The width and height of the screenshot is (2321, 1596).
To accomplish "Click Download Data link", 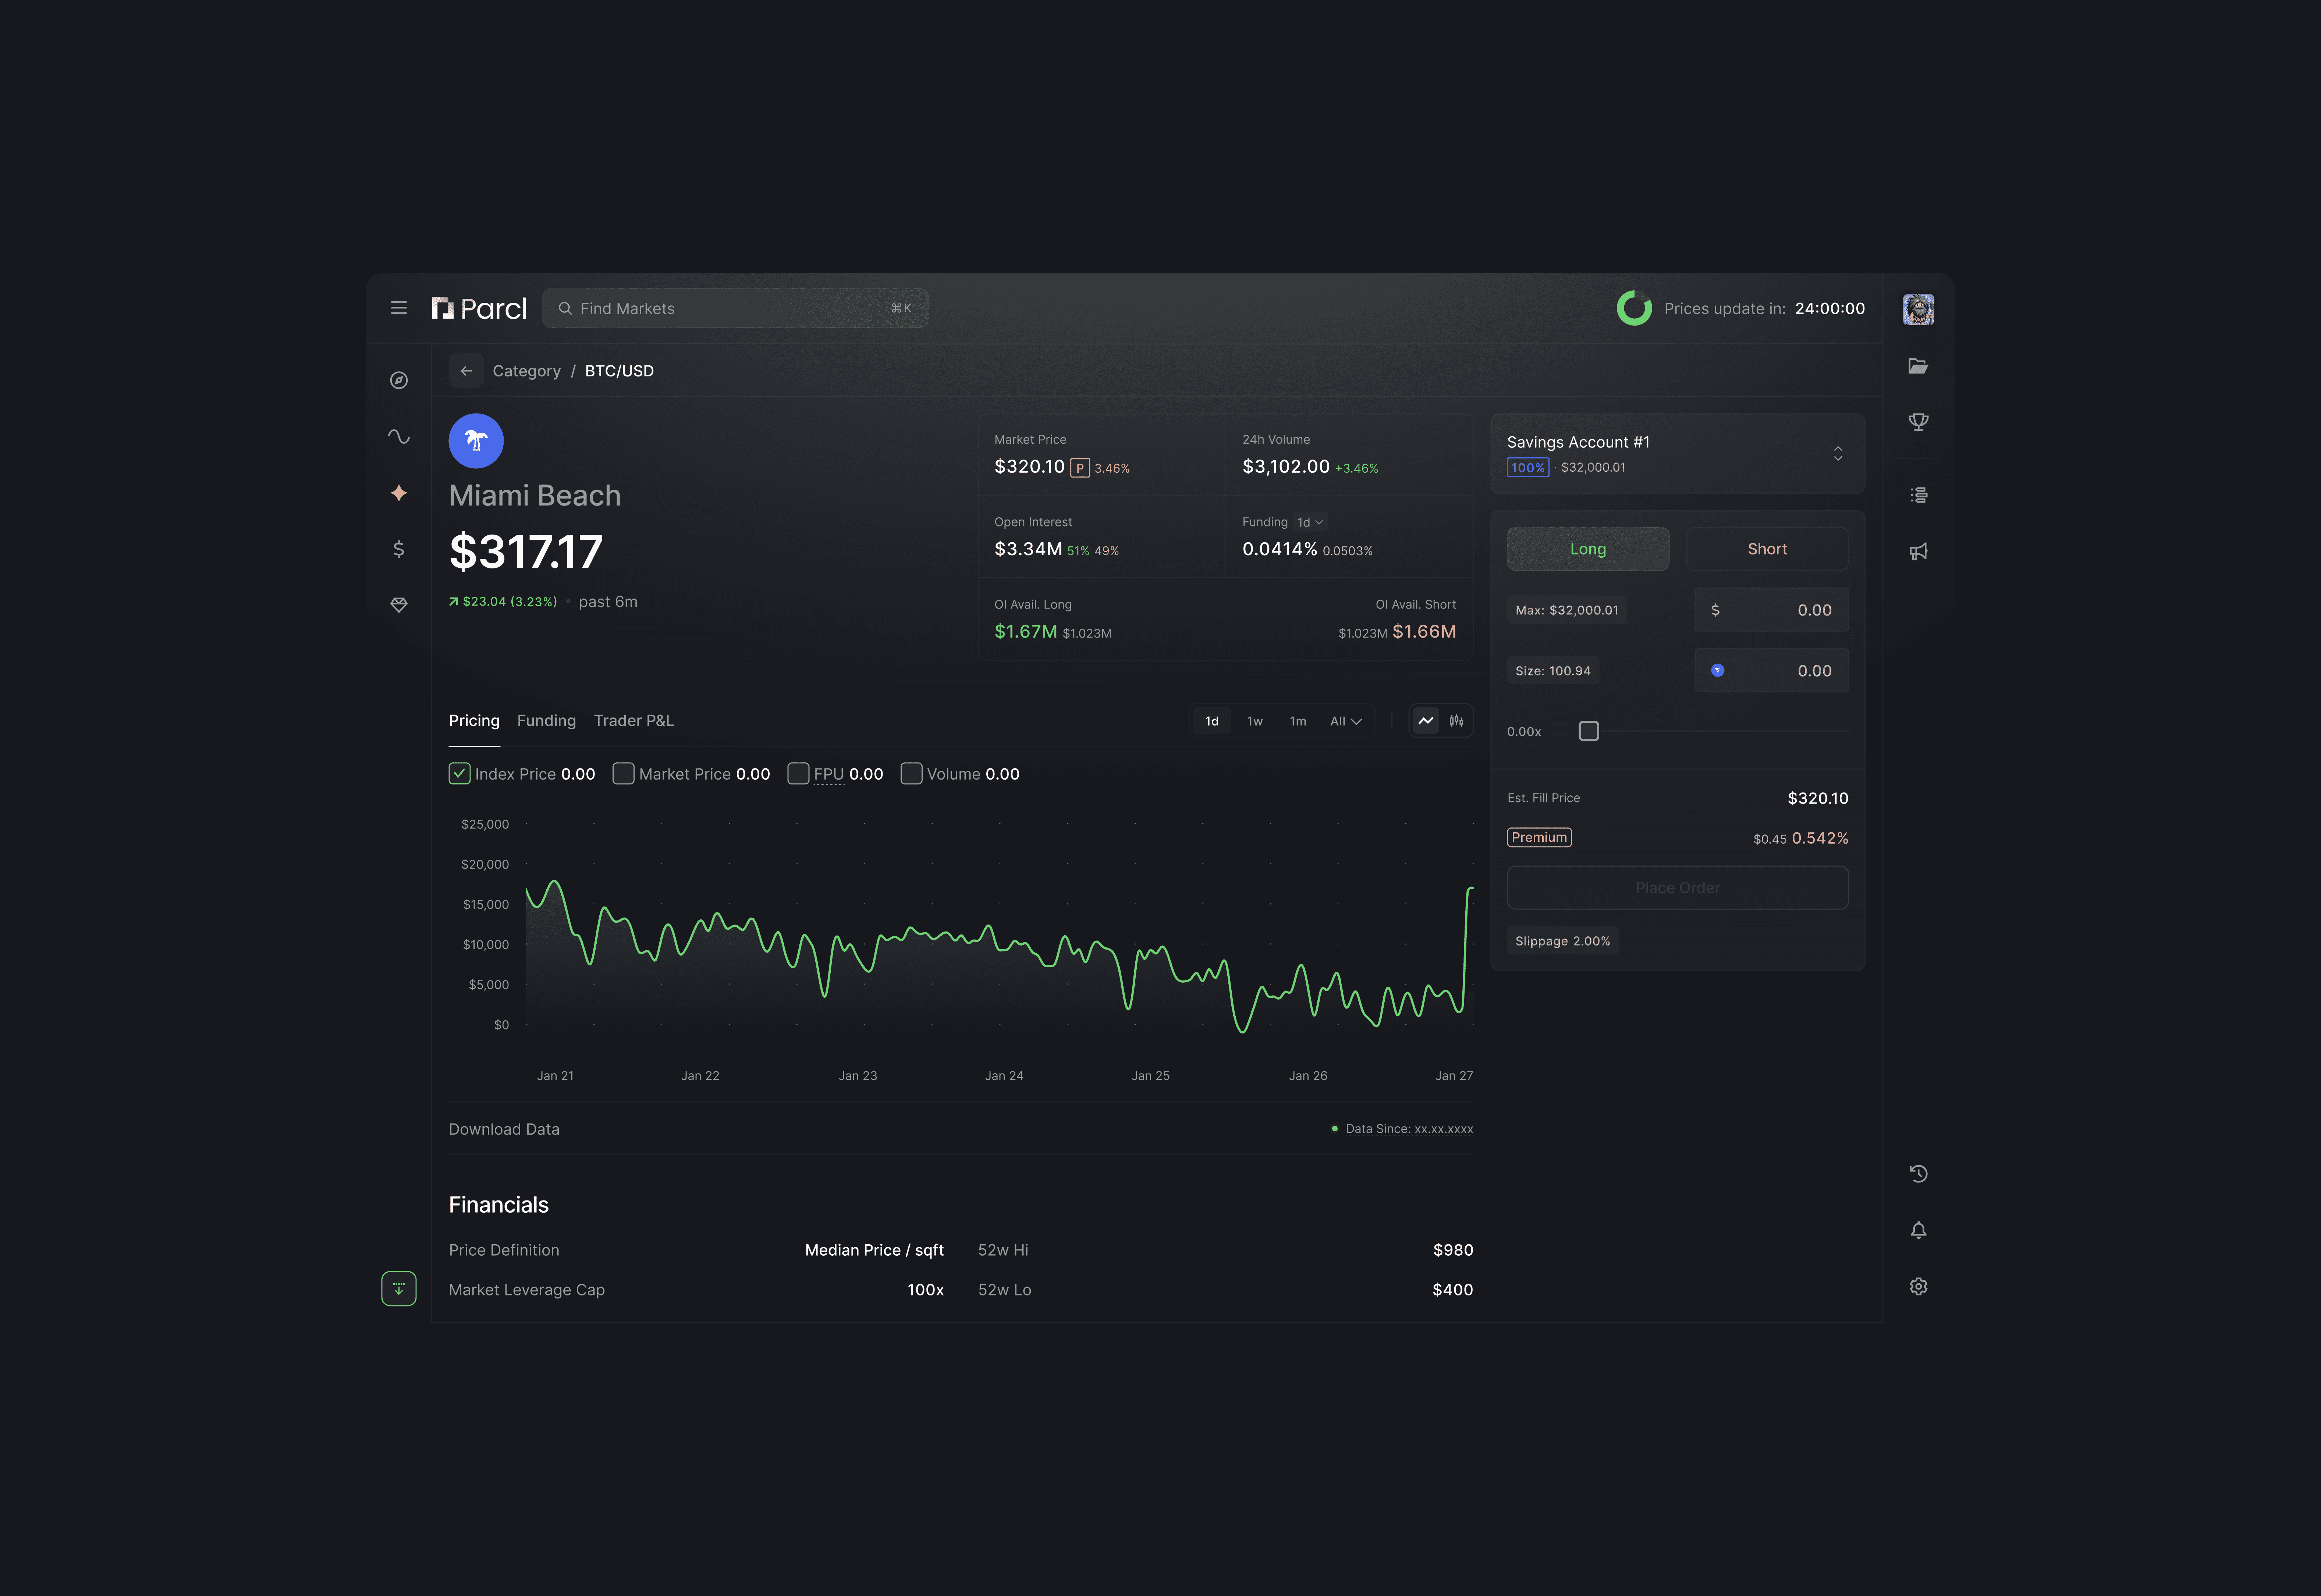I will [x=504, y=1129].
